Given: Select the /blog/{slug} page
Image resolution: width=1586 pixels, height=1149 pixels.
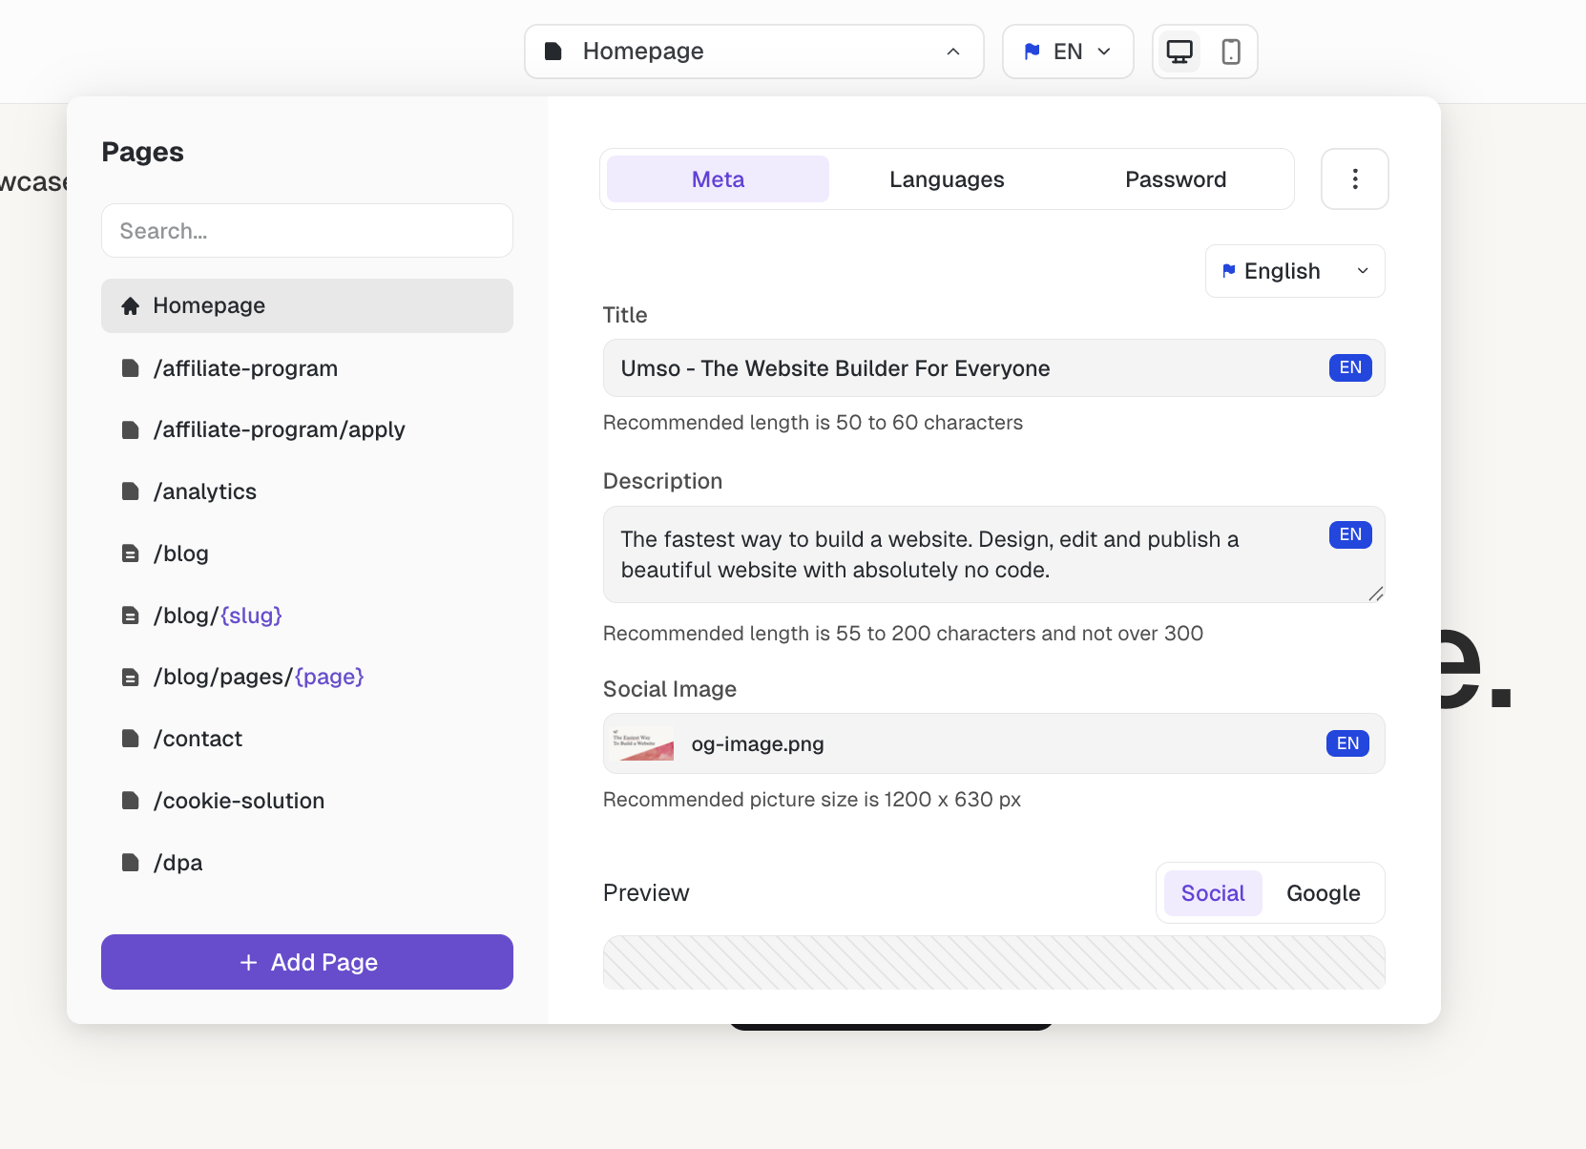Looking at the screenshot, I should (x=218, y=616).
